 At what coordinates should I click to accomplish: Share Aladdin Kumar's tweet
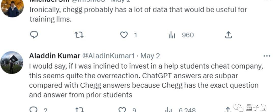tap(228, 110)
